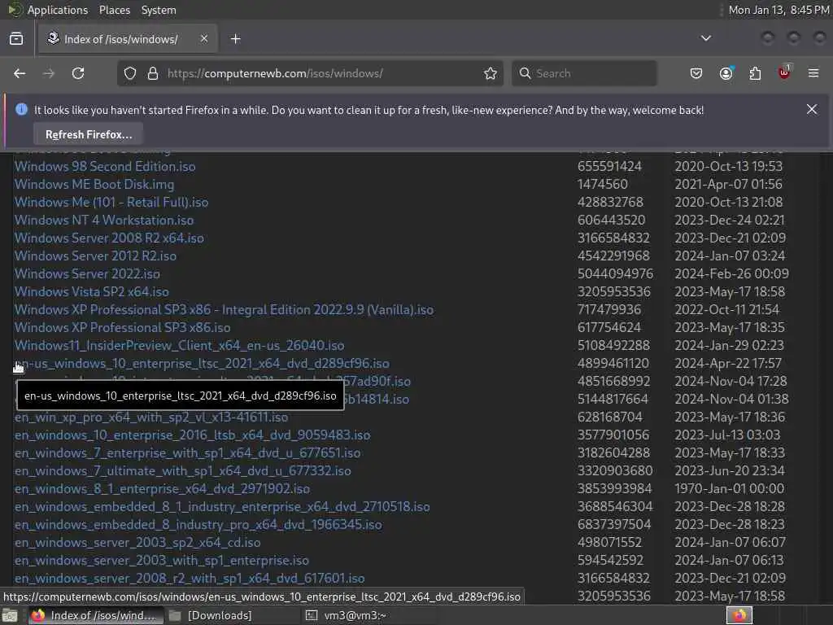The image size is (833, 625).
Task: Open en_windows_server_2003_sp2_x64_cd.iso
Action: click(137, 543)
